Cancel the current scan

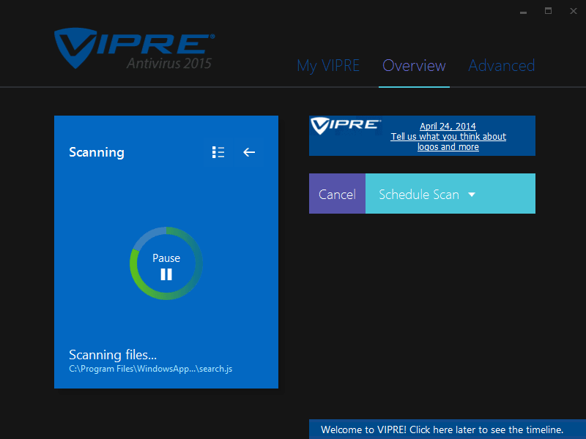(x=337, y=194)
